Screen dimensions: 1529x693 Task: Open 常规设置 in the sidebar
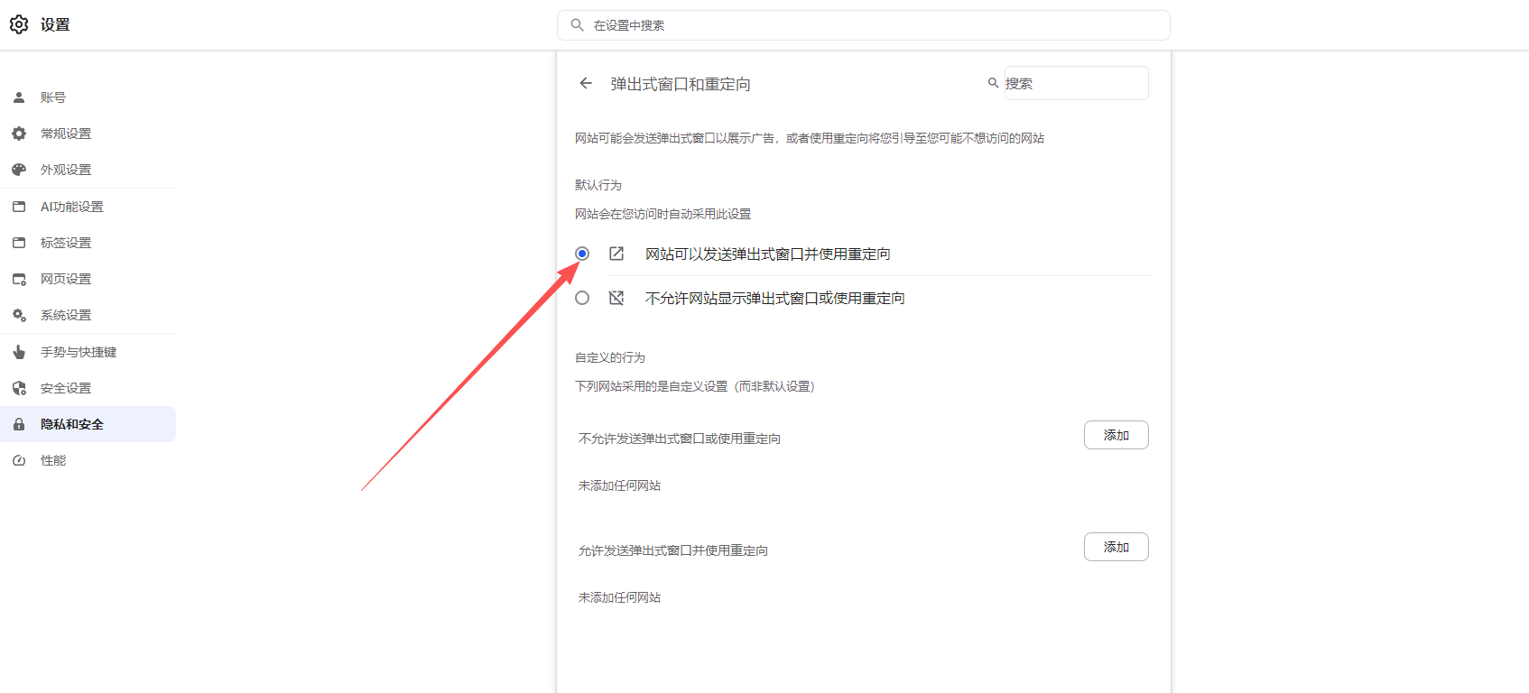click(x=88, y=134)
